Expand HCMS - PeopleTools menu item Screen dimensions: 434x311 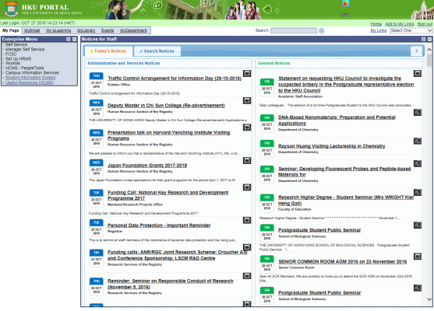click(24, 68)
